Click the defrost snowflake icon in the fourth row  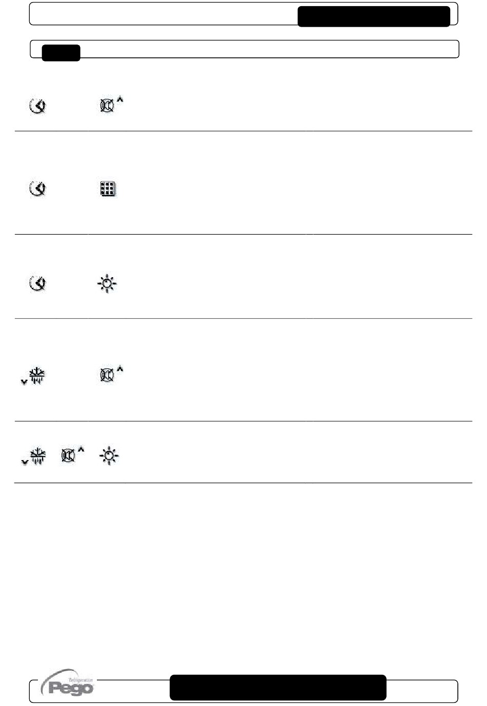37,376
